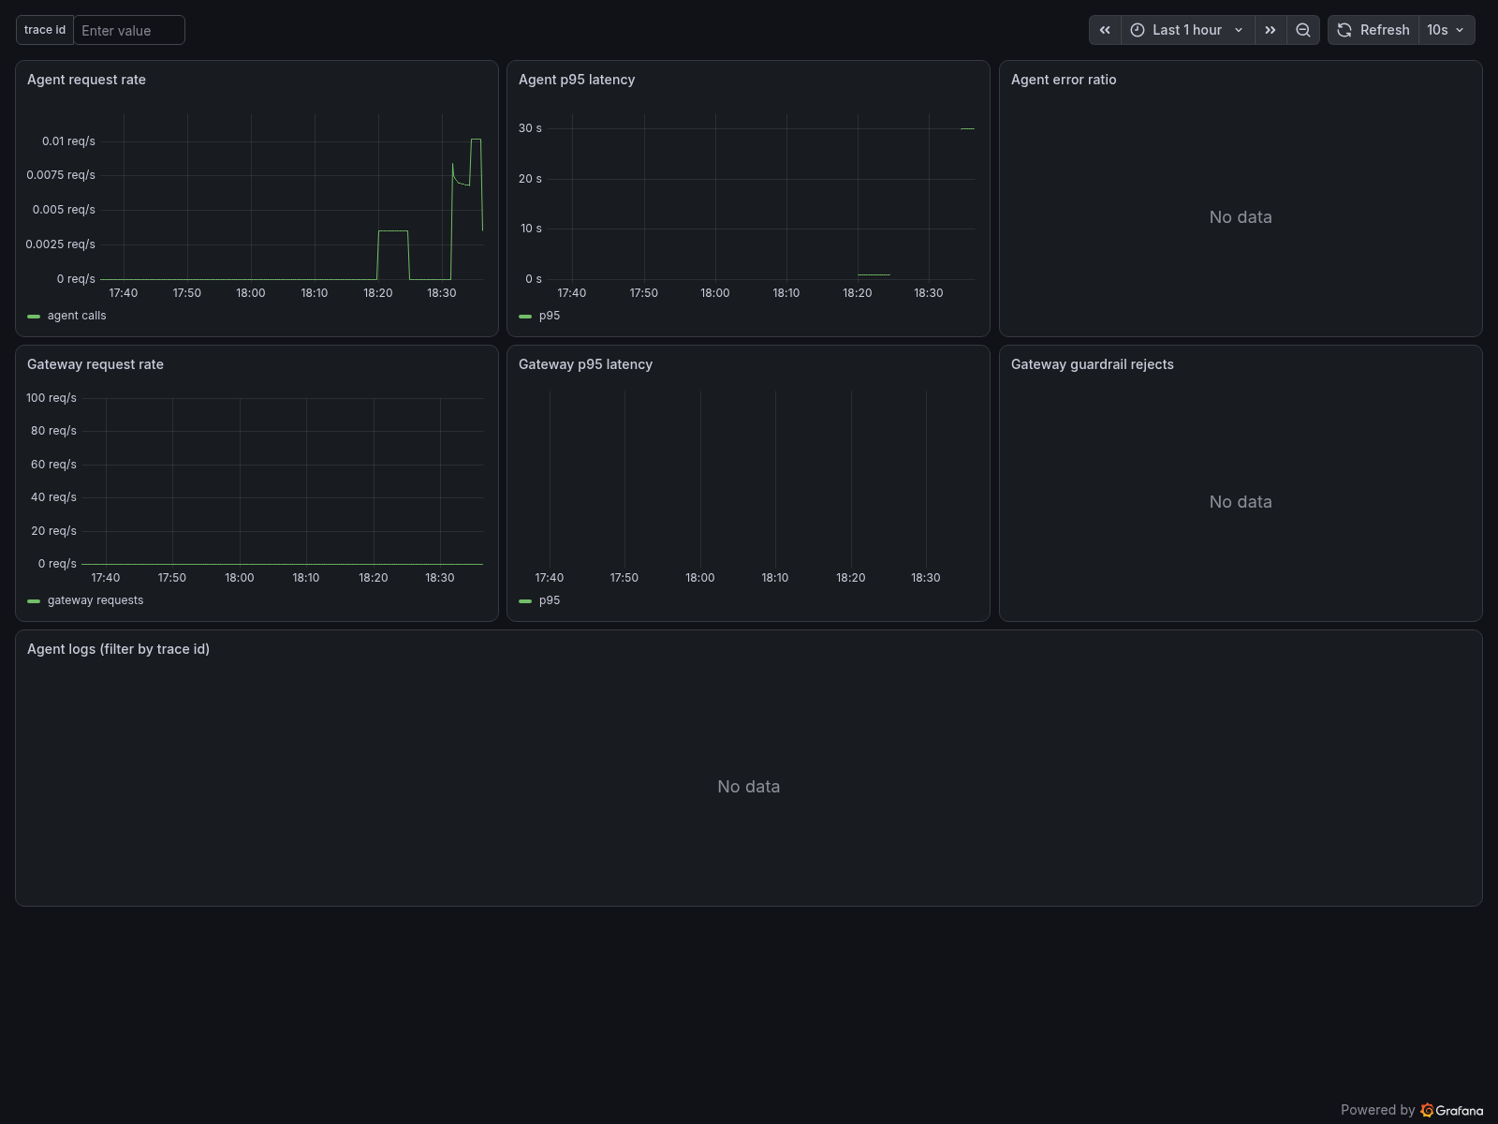Open the Gateway request rate panel title

95,364
